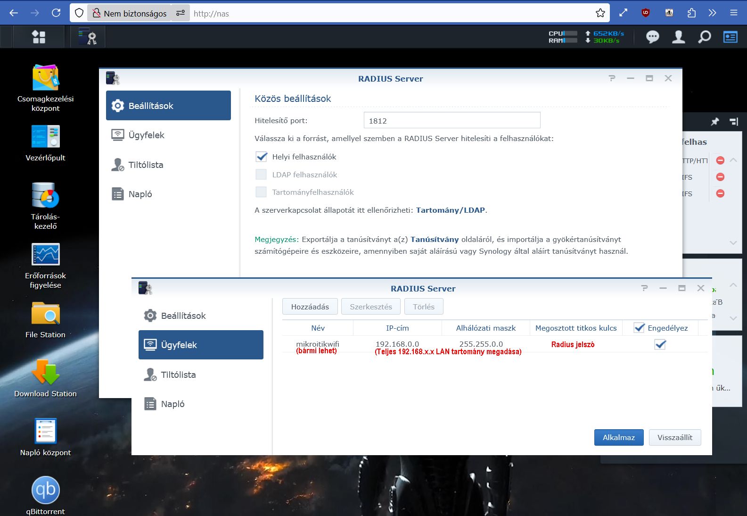Screen dimensions: 747x516
Task: Open the notifications speech bubble icon
Action: 652,37
